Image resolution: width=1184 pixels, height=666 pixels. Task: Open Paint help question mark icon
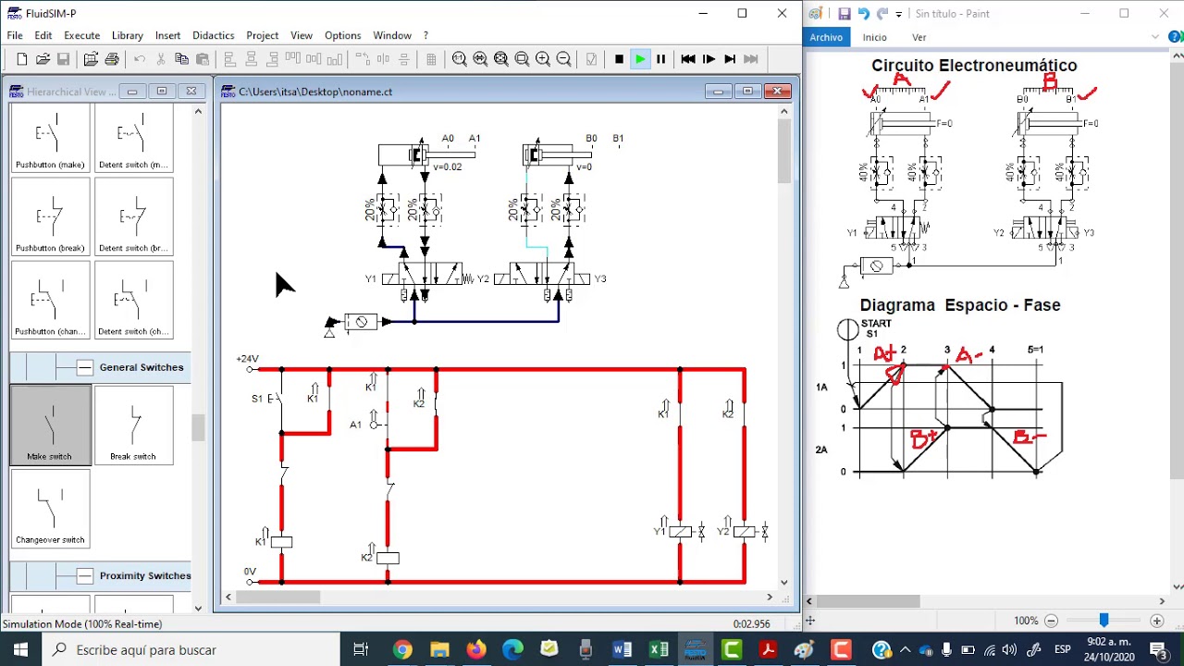coord(1175,37)
